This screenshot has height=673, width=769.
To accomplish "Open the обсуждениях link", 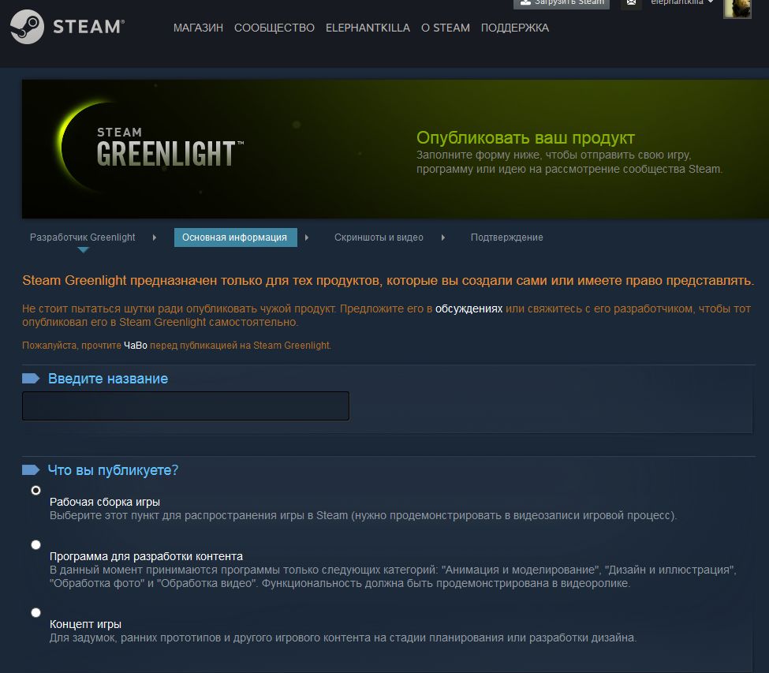I will tap(468, 308).
